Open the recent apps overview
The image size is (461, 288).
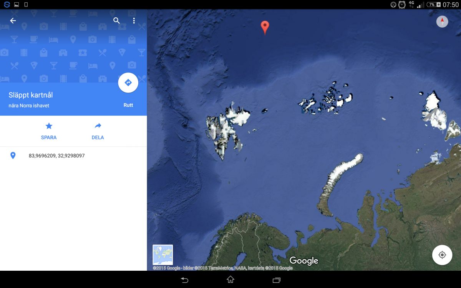[x=277, y=280]
